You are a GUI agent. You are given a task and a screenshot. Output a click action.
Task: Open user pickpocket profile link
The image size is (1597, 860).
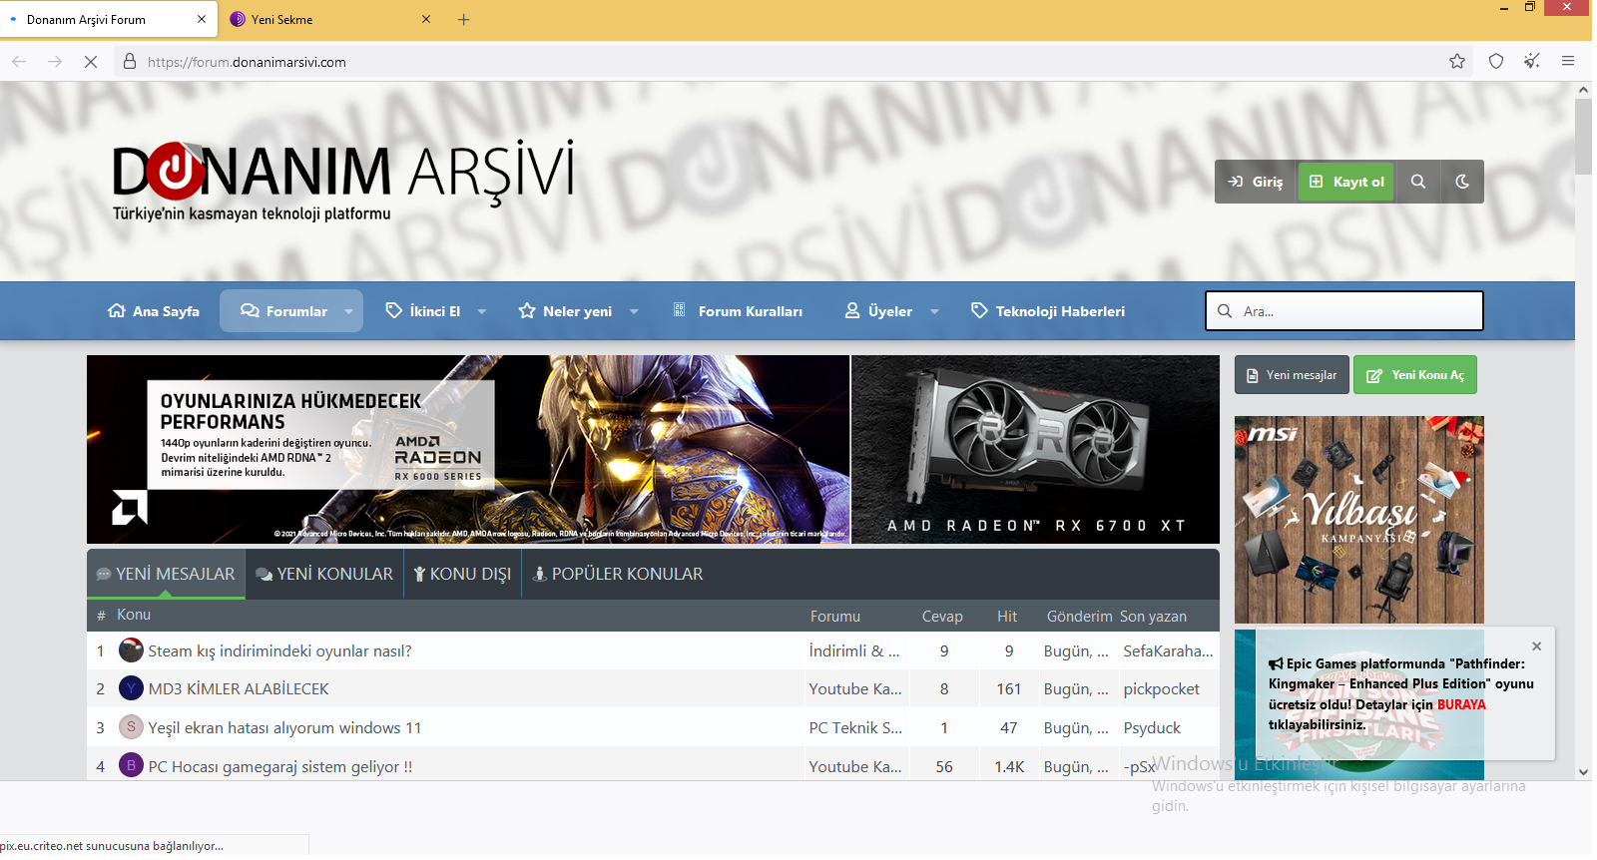pos(1162,689)
